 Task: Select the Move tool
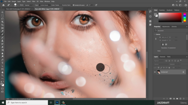(2, 12)
